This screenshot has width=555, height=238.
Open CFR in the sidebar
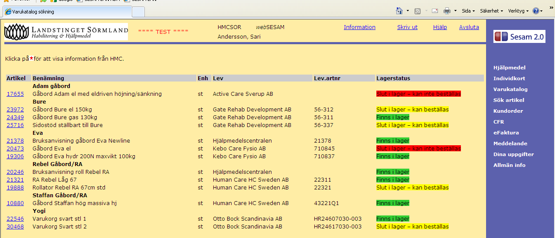(x=499, y=122)
